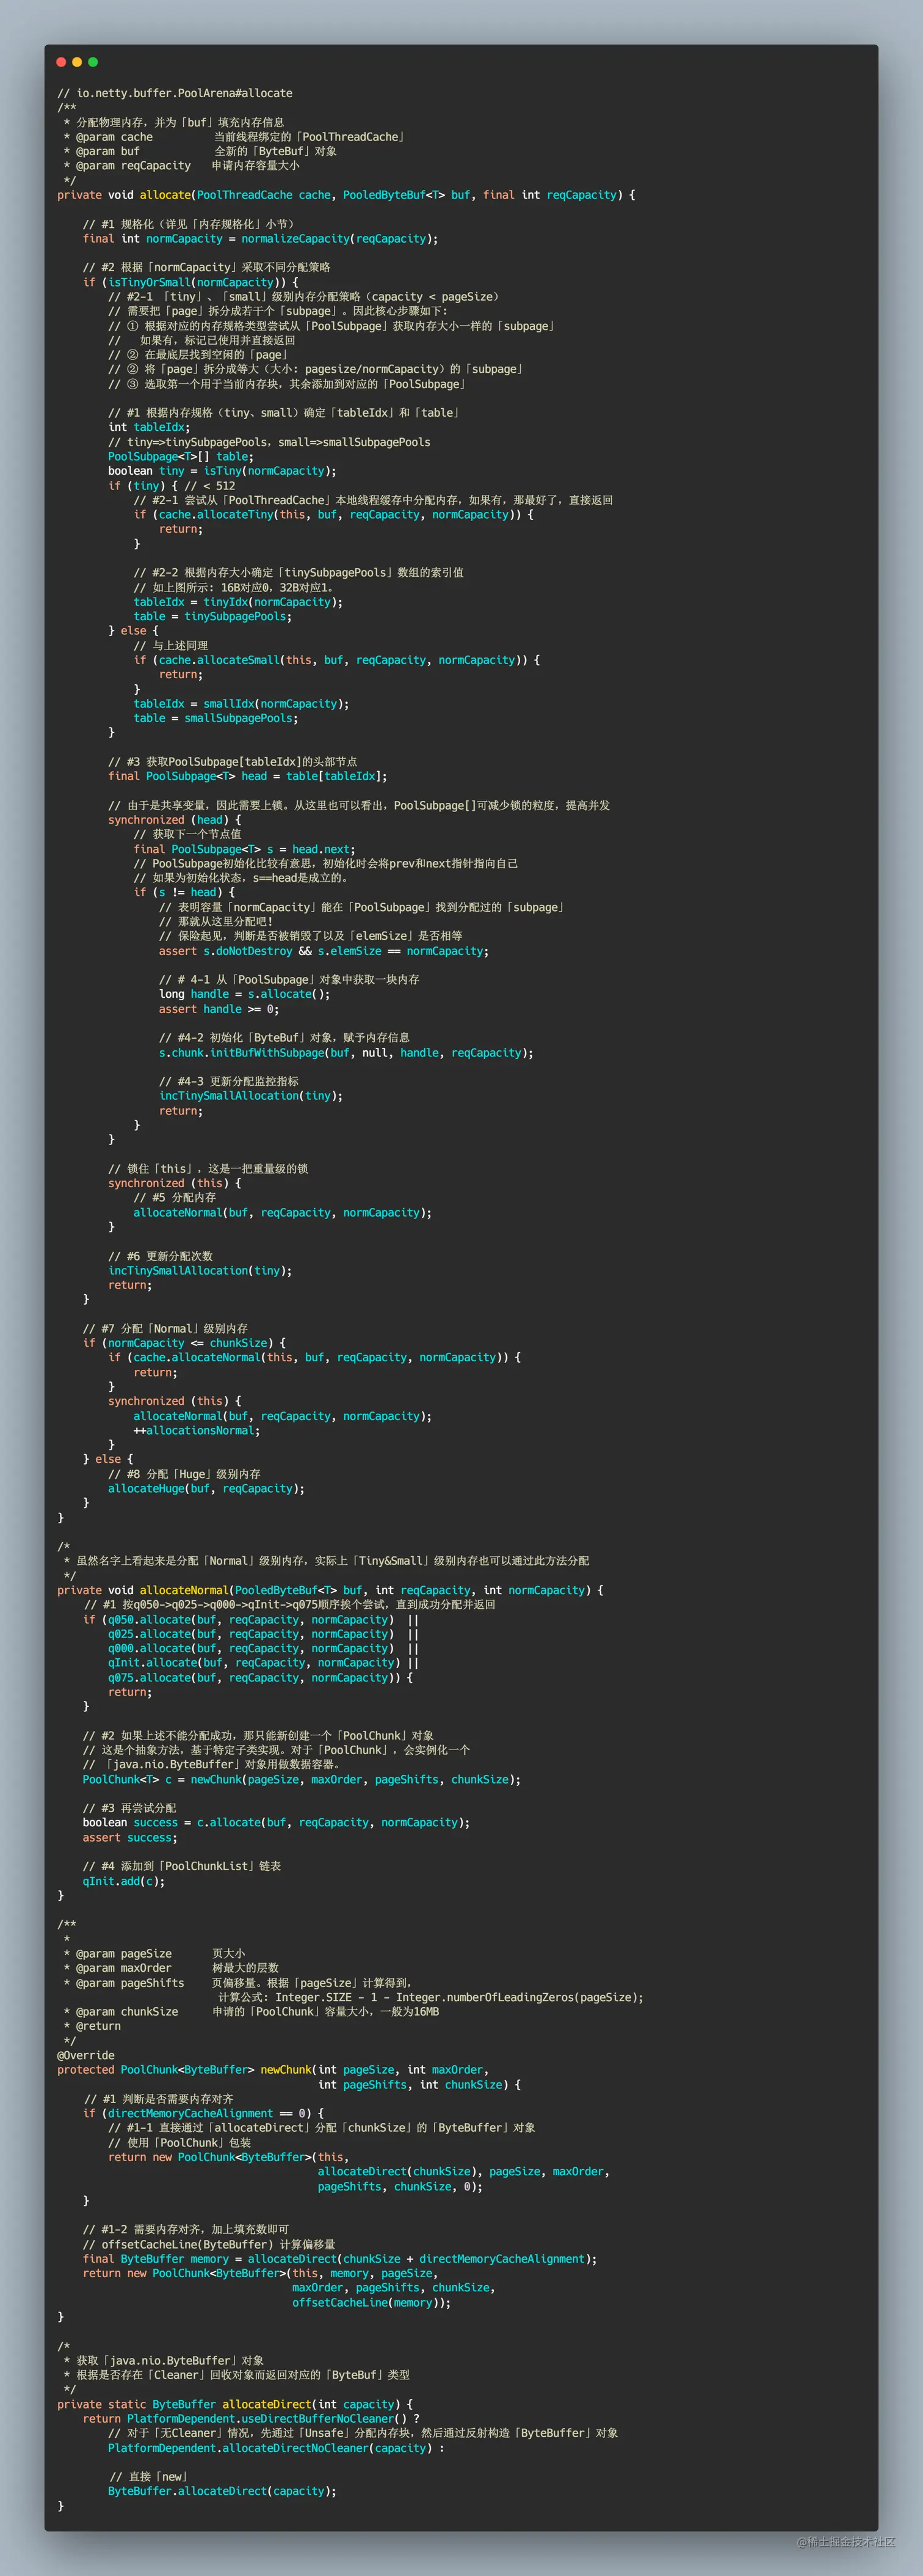Screen dimensions: 923x2576
Task: Click 'assert success;'
Action: [130, 1837]
